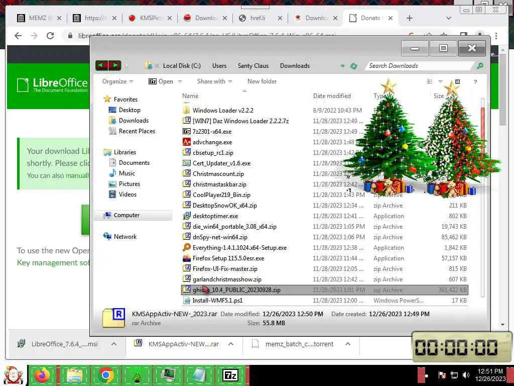514x386 pixels.
Task: Click the network tray icon
Action: tap(454, 375)
